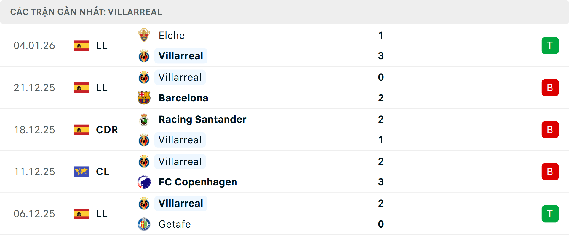Open the Racing Santander team link
Viewport: 569px width, 235px height.
coord(202,119)
